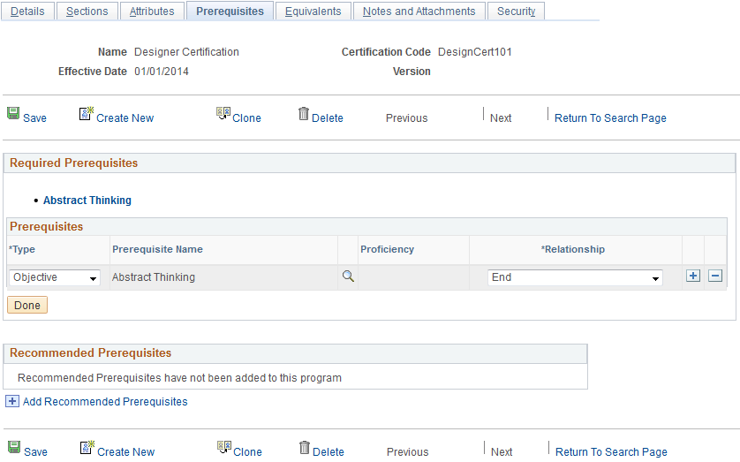Click Previous in the bottom toolbar
The width and height of the screenshot is (740, 462).
pyautogui.click(x=408, y=451)
